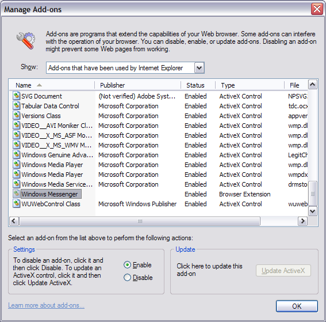
Task: Click the horizontal scrollbar left arrow
Action: [14, 221]
